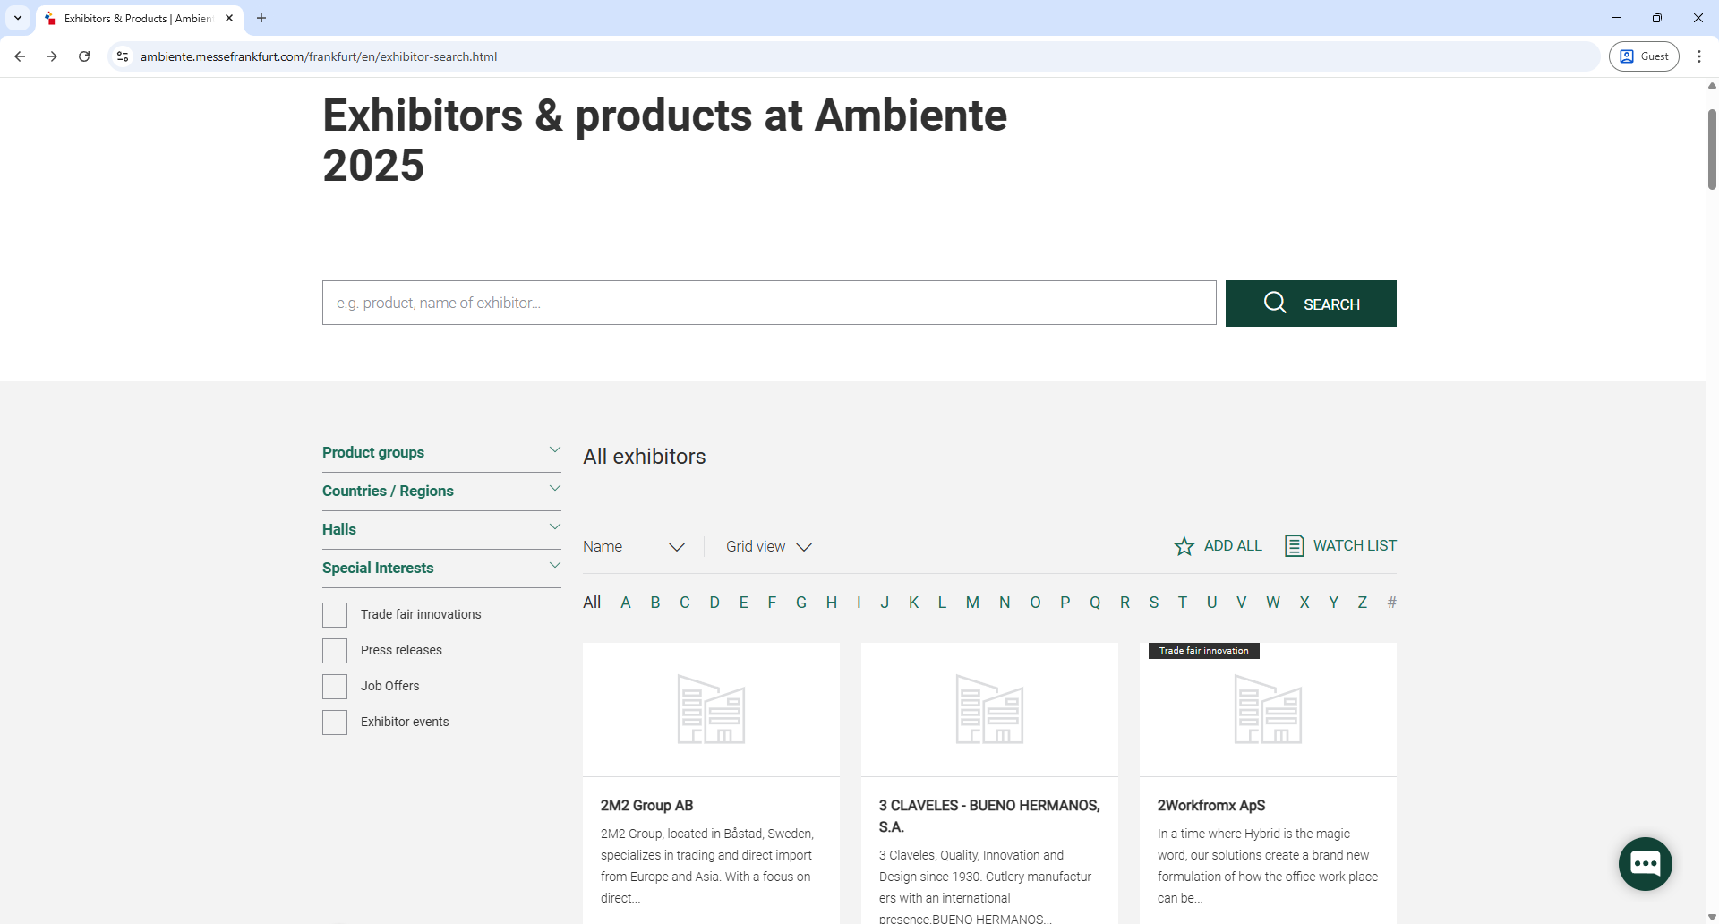
Task: Open the Chrome three-dot menu
Action: pos(1700,56)
